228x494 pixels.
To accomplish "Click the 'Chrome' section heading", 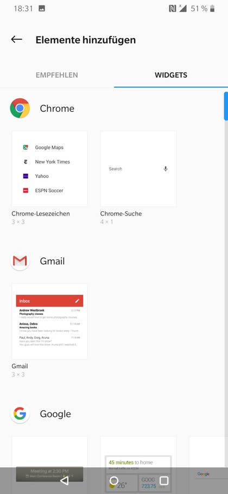I will [57, 109].
